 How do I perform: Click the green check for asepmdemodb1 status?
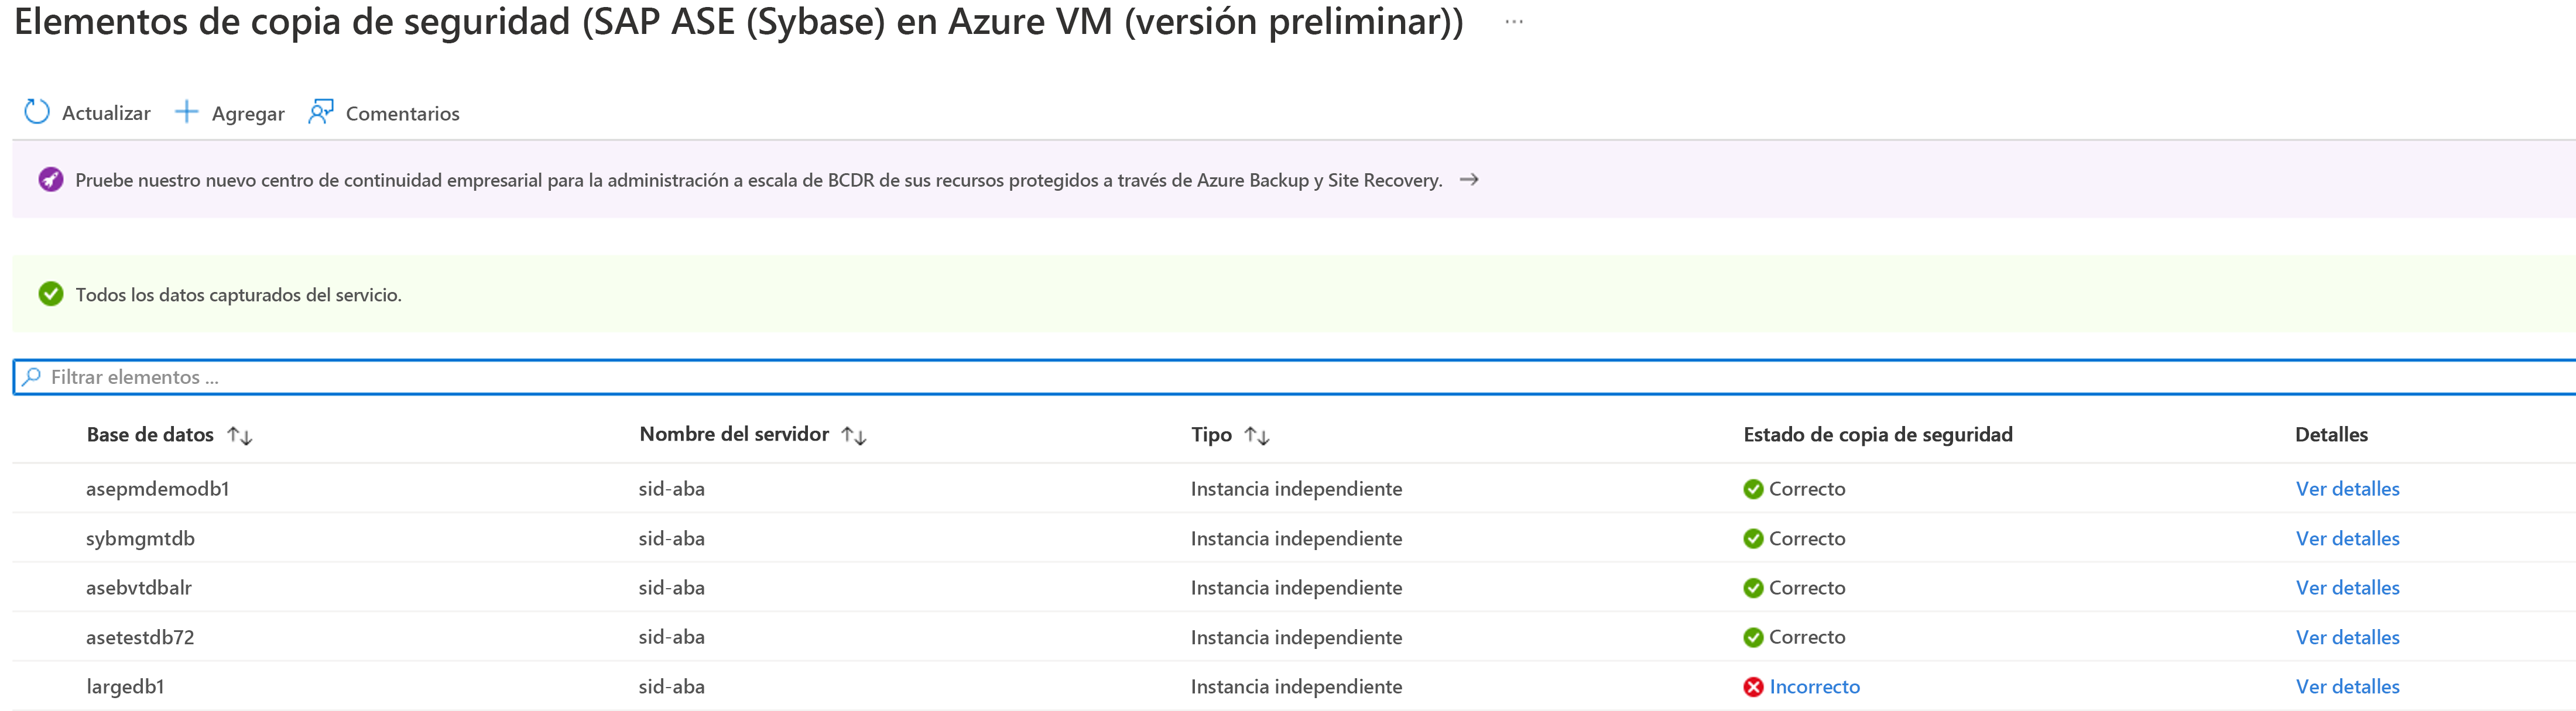point(1753,489)
